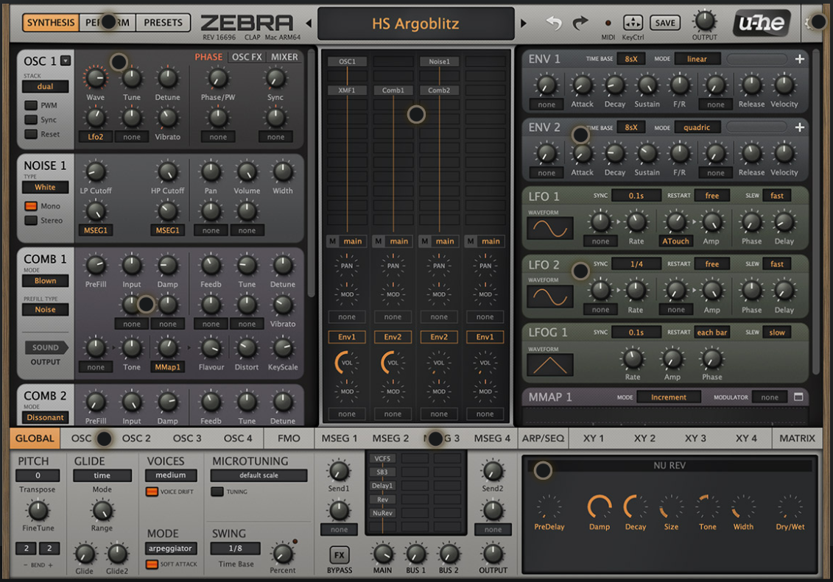Select next preset with right arrow
Image resolution: width=833 pixels, height=582 pixels.
[x=524, y=24]
